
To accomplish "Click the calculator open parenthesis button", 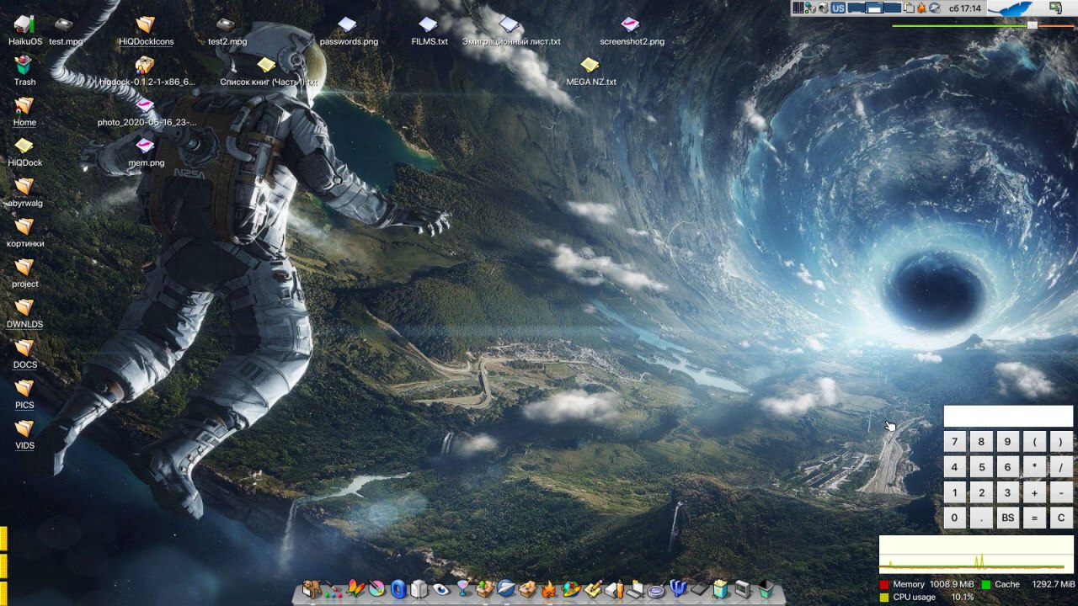I will (x=1034, y=441).
